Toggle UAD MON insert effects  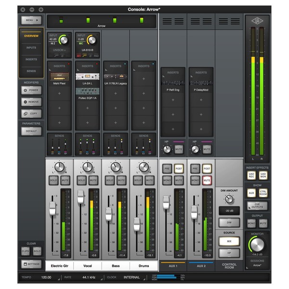pyautogui.click(x=263, y=175)
